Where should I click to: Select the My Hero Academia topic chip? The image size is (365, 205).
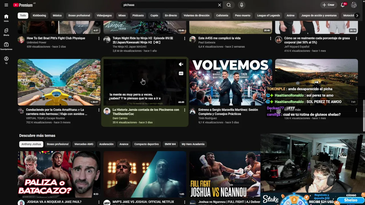pyautogui.click(x=193, y=144)
